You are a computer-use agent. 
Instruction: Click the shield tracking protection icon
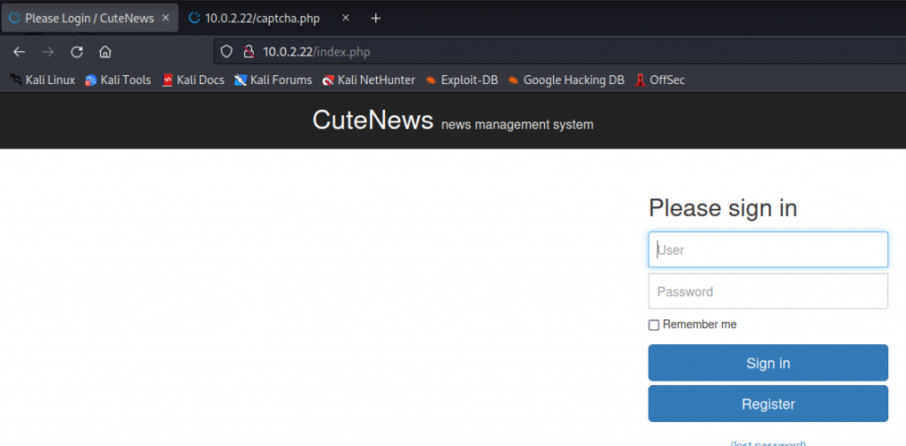click(x=226, y=51)
